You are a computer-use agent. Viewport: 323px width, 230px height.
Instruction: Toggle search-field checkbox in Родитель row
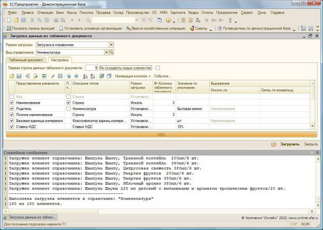pyautogui.click(x=68, y=109)
